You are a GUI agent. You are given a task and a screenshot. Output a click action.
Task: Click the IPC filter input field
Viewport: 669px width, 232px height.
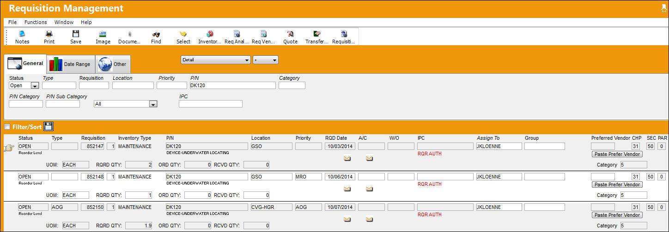[x=211, y=104]
